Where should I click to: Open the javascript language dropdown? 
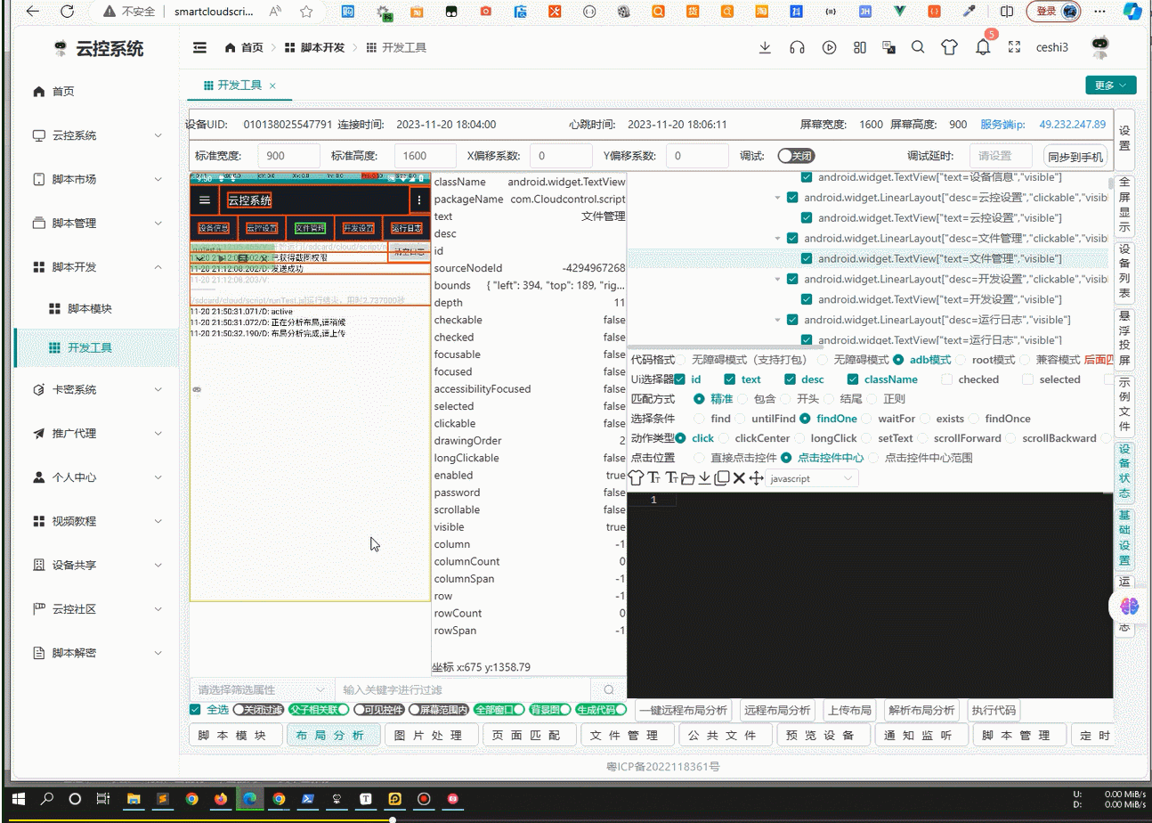(812, 477)
